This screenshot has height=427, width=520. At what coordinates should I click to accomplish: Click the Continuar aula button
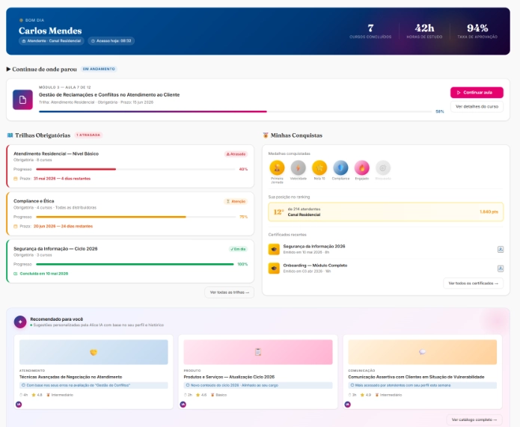(477, 93)
